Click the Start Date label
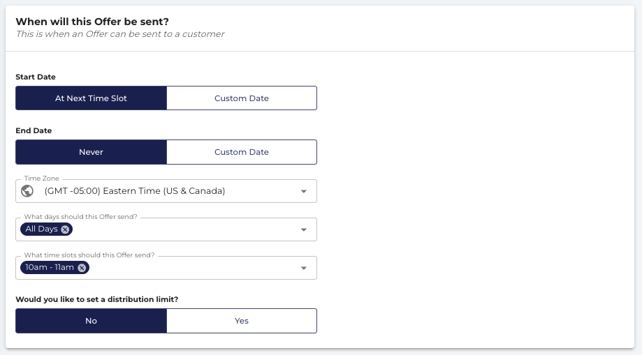Screen dimensions: 642x355 [x=36, y=77]
